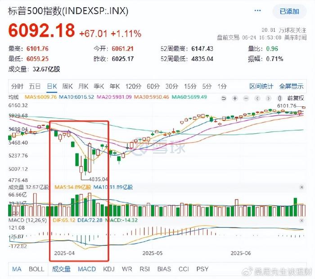Viewport: 315px width, 279px height.
Task: Toggle the candlestick style icon
Action: tap(279, 98)
